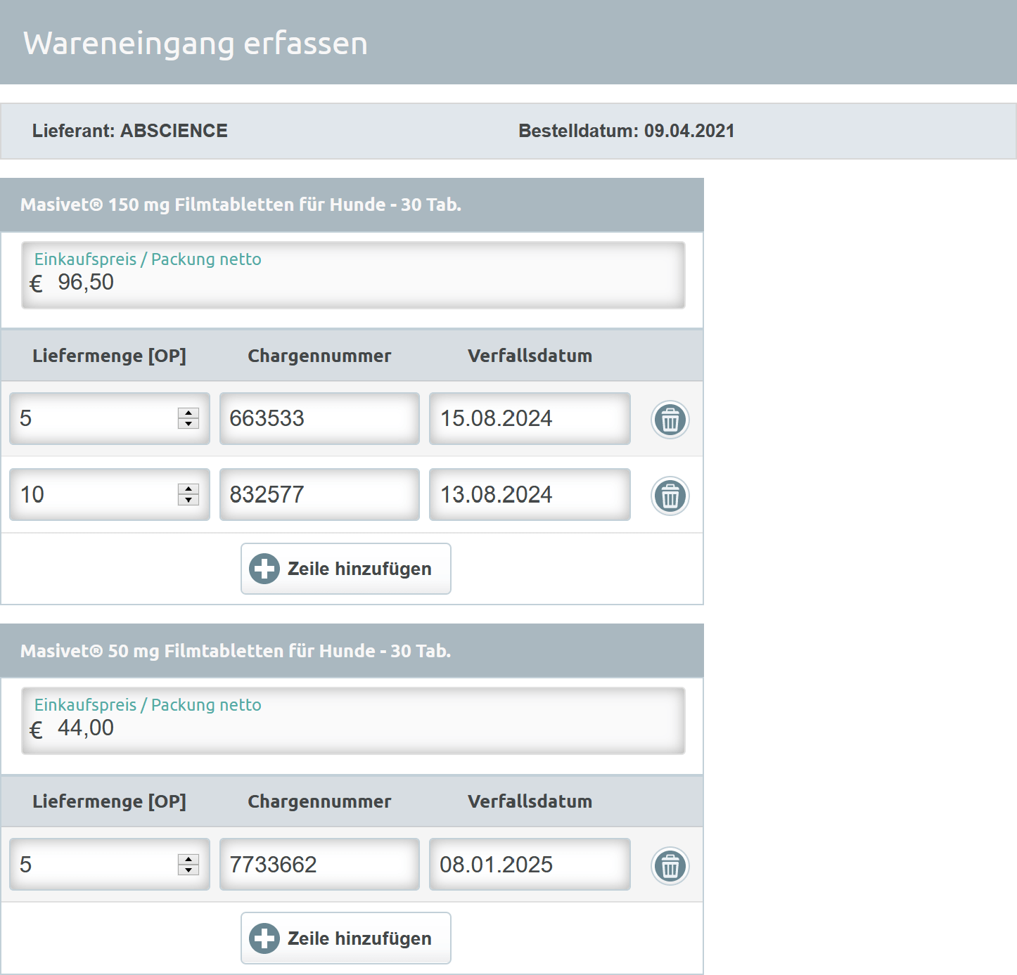Increase quantity in batch 7733662 row

188,859
